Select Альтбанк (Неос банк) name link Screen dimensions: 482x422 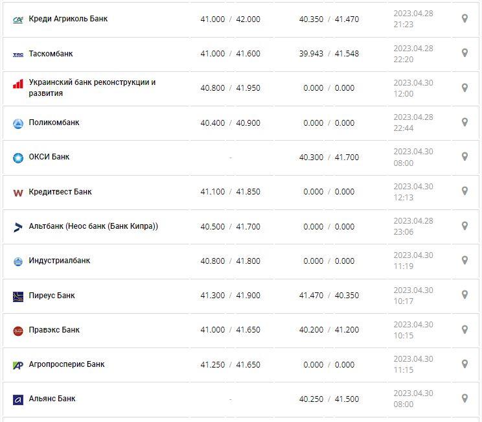click(93, 226)
